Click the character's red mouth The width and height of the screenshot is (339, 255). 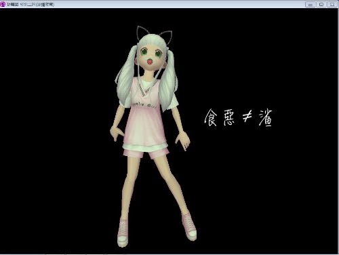149,61
